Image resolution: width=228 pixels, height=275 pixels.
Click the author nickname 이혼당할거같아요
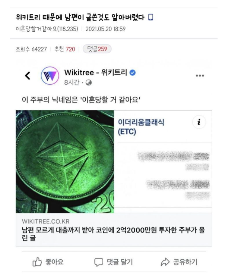pyautogui.click(x=37, y=29)
